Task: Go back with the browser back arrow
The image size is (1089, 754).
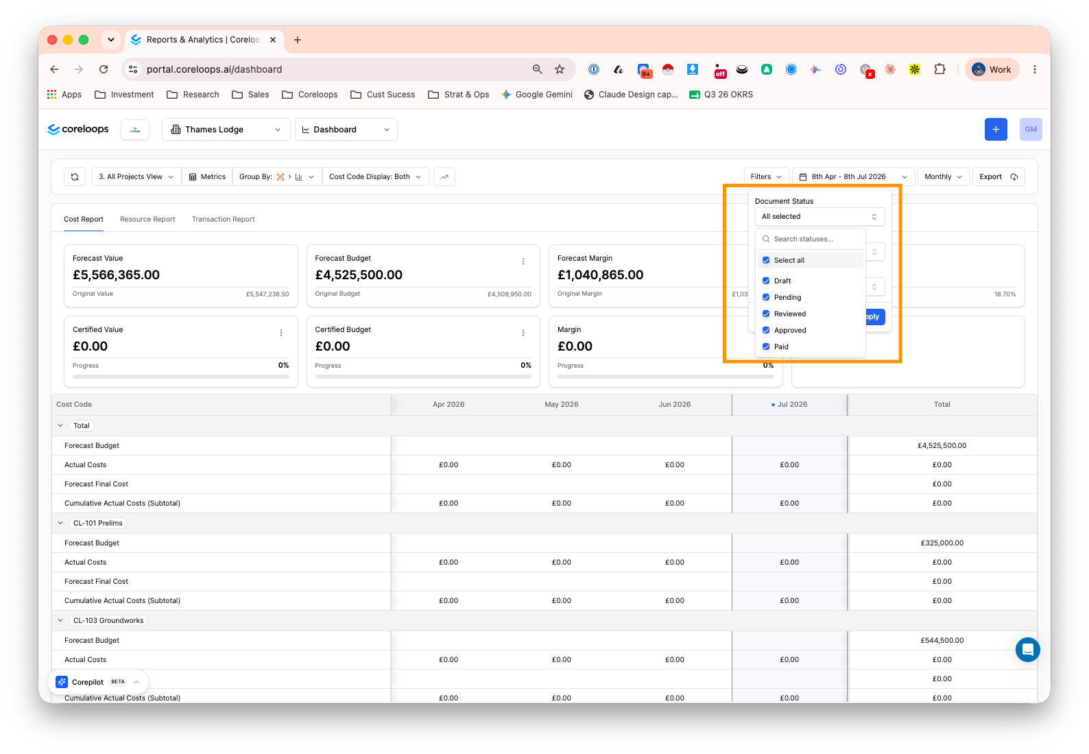Action: click(54, 69)
